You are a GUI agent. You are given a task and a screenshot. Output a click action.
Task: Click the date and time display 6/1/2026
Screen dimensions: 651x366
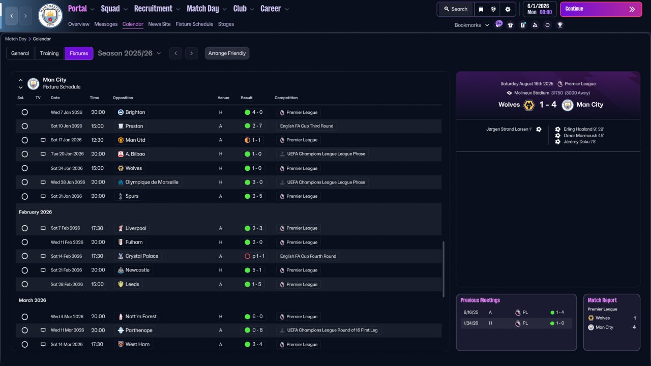click(540, 9)
